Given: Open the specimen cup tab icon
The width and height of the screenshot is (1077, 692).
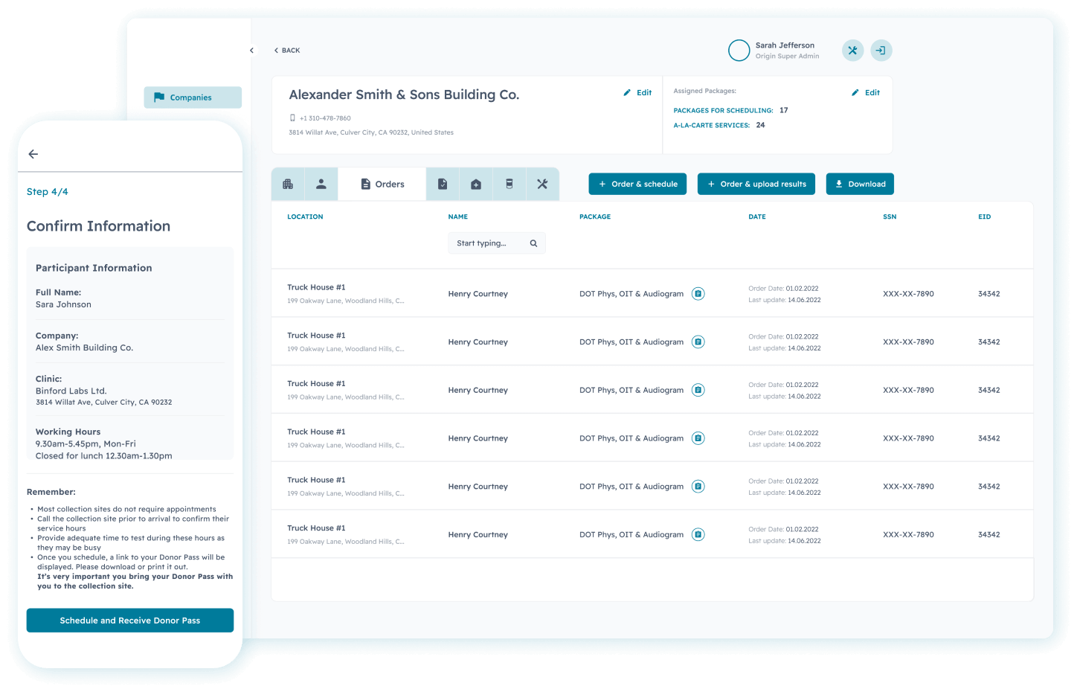Looking at the screenshot, I should [509, 184].
